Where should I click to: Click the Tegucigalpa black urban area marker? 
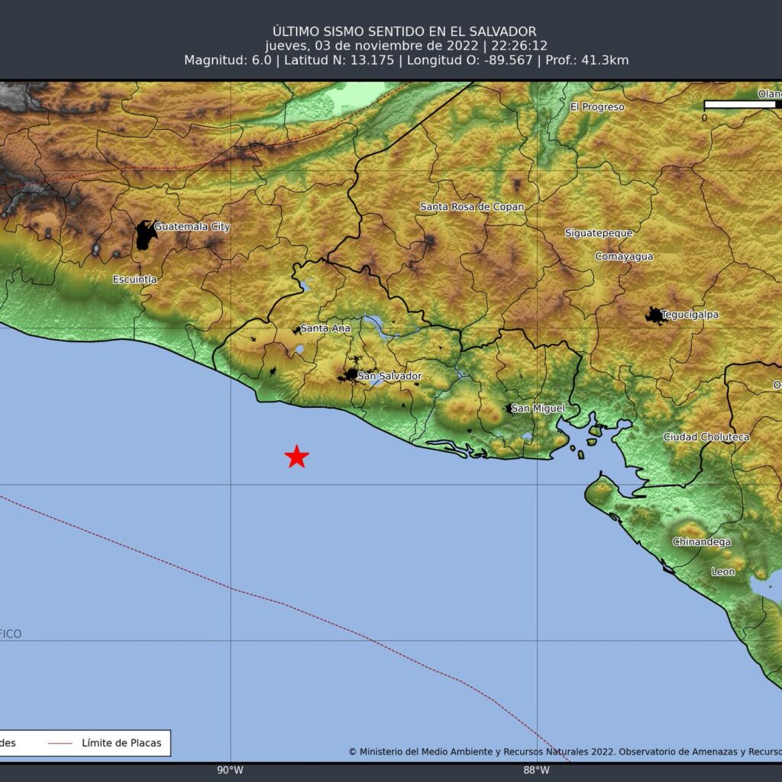click(654, 315)
